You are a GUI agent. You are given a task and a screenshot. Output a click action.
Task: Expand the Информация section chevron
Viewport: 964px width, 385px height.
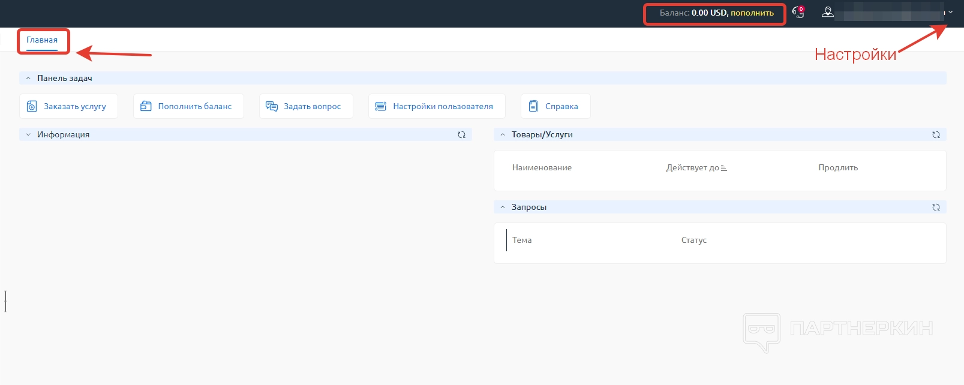(x=28, y=135)
